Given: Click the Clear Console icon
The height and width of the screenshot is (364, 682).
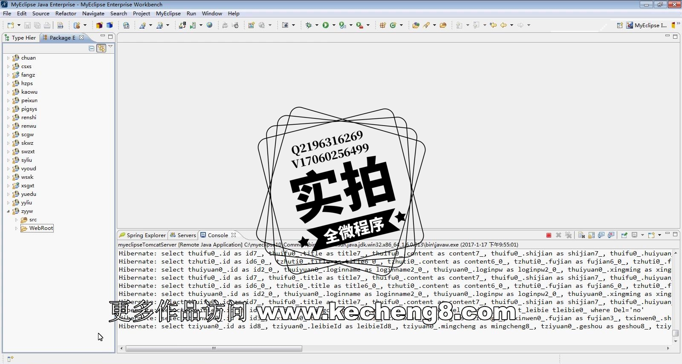Looking at the screenshot, I should pyautogui.click(x=581, y=235).
